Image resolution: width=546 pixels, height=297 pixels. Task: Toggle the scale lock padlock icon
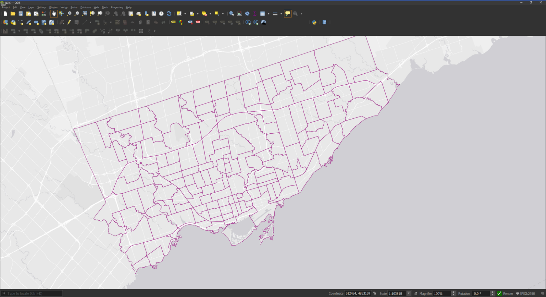416,293
